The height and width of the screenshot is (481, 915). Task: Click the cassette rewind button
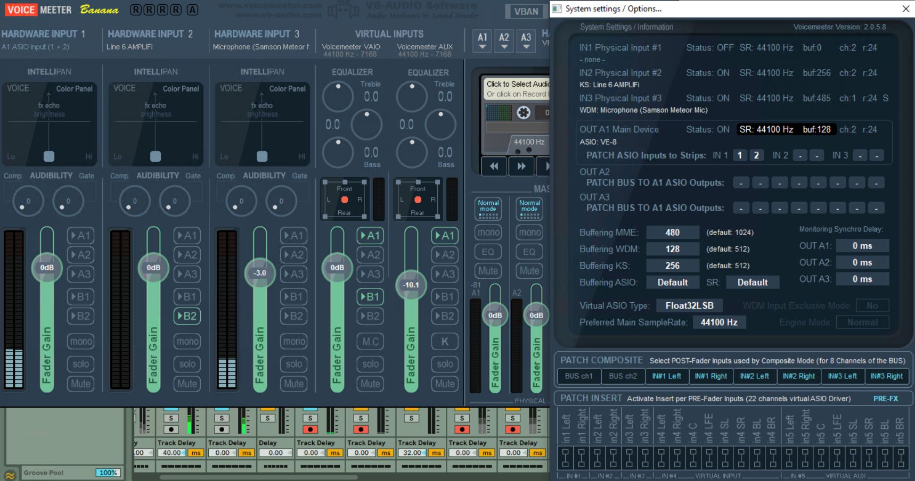pyautogui.click(x=494, y=166)
